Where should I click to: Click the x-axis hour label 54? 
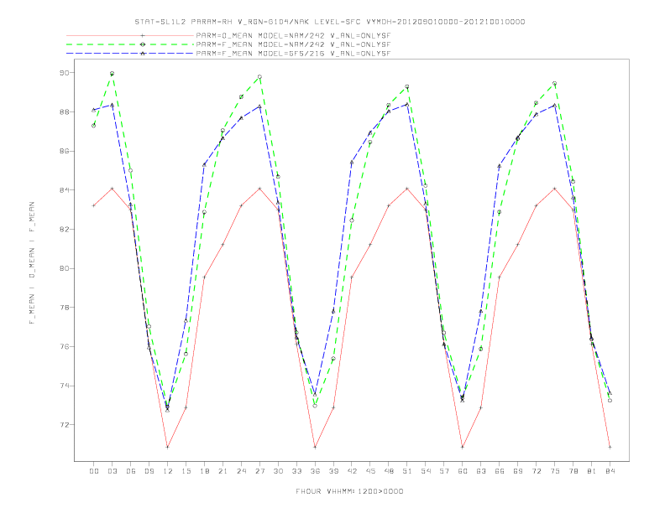click(x=426, y=471)
